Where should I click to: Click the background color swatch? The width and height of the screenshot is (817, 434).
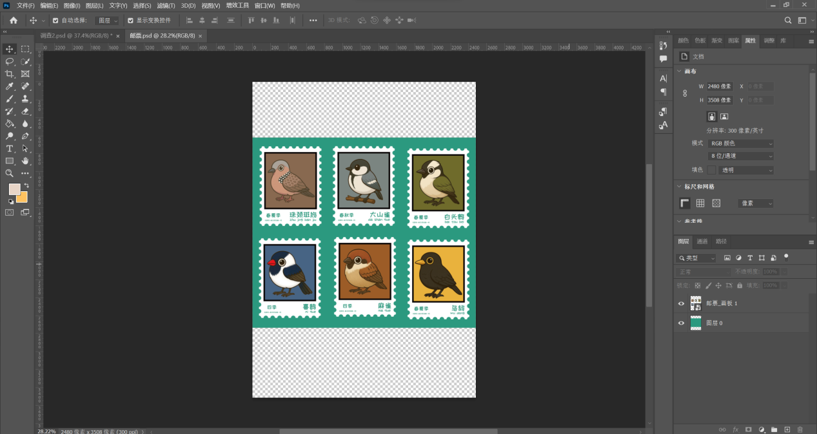pyautogui.click(x=23, y=198)
